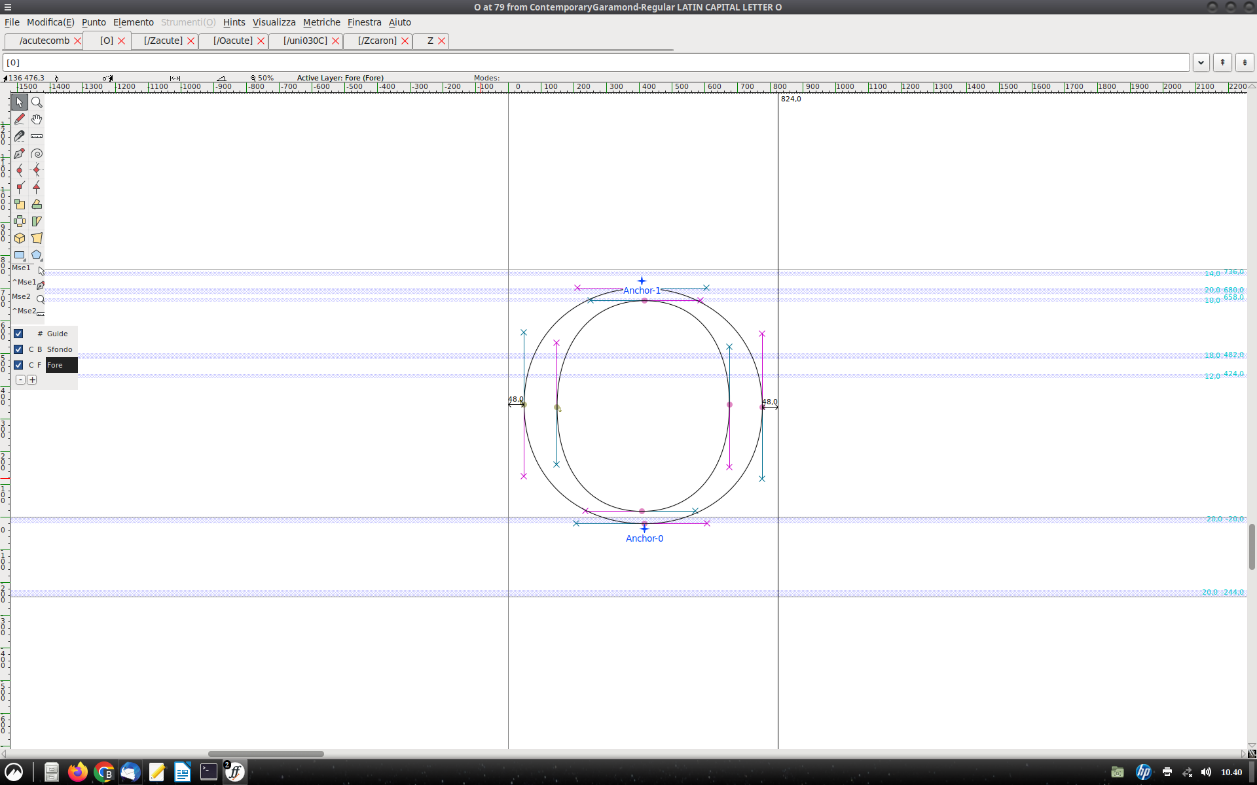1257x785 pixels.
Task: Toggle the Fore layer visibility checkbox
Action: (x=18, y=364)
